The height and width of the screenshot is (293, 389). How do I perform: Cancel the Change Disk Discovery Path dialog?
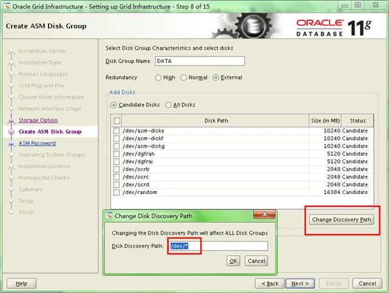click(256, 261)
